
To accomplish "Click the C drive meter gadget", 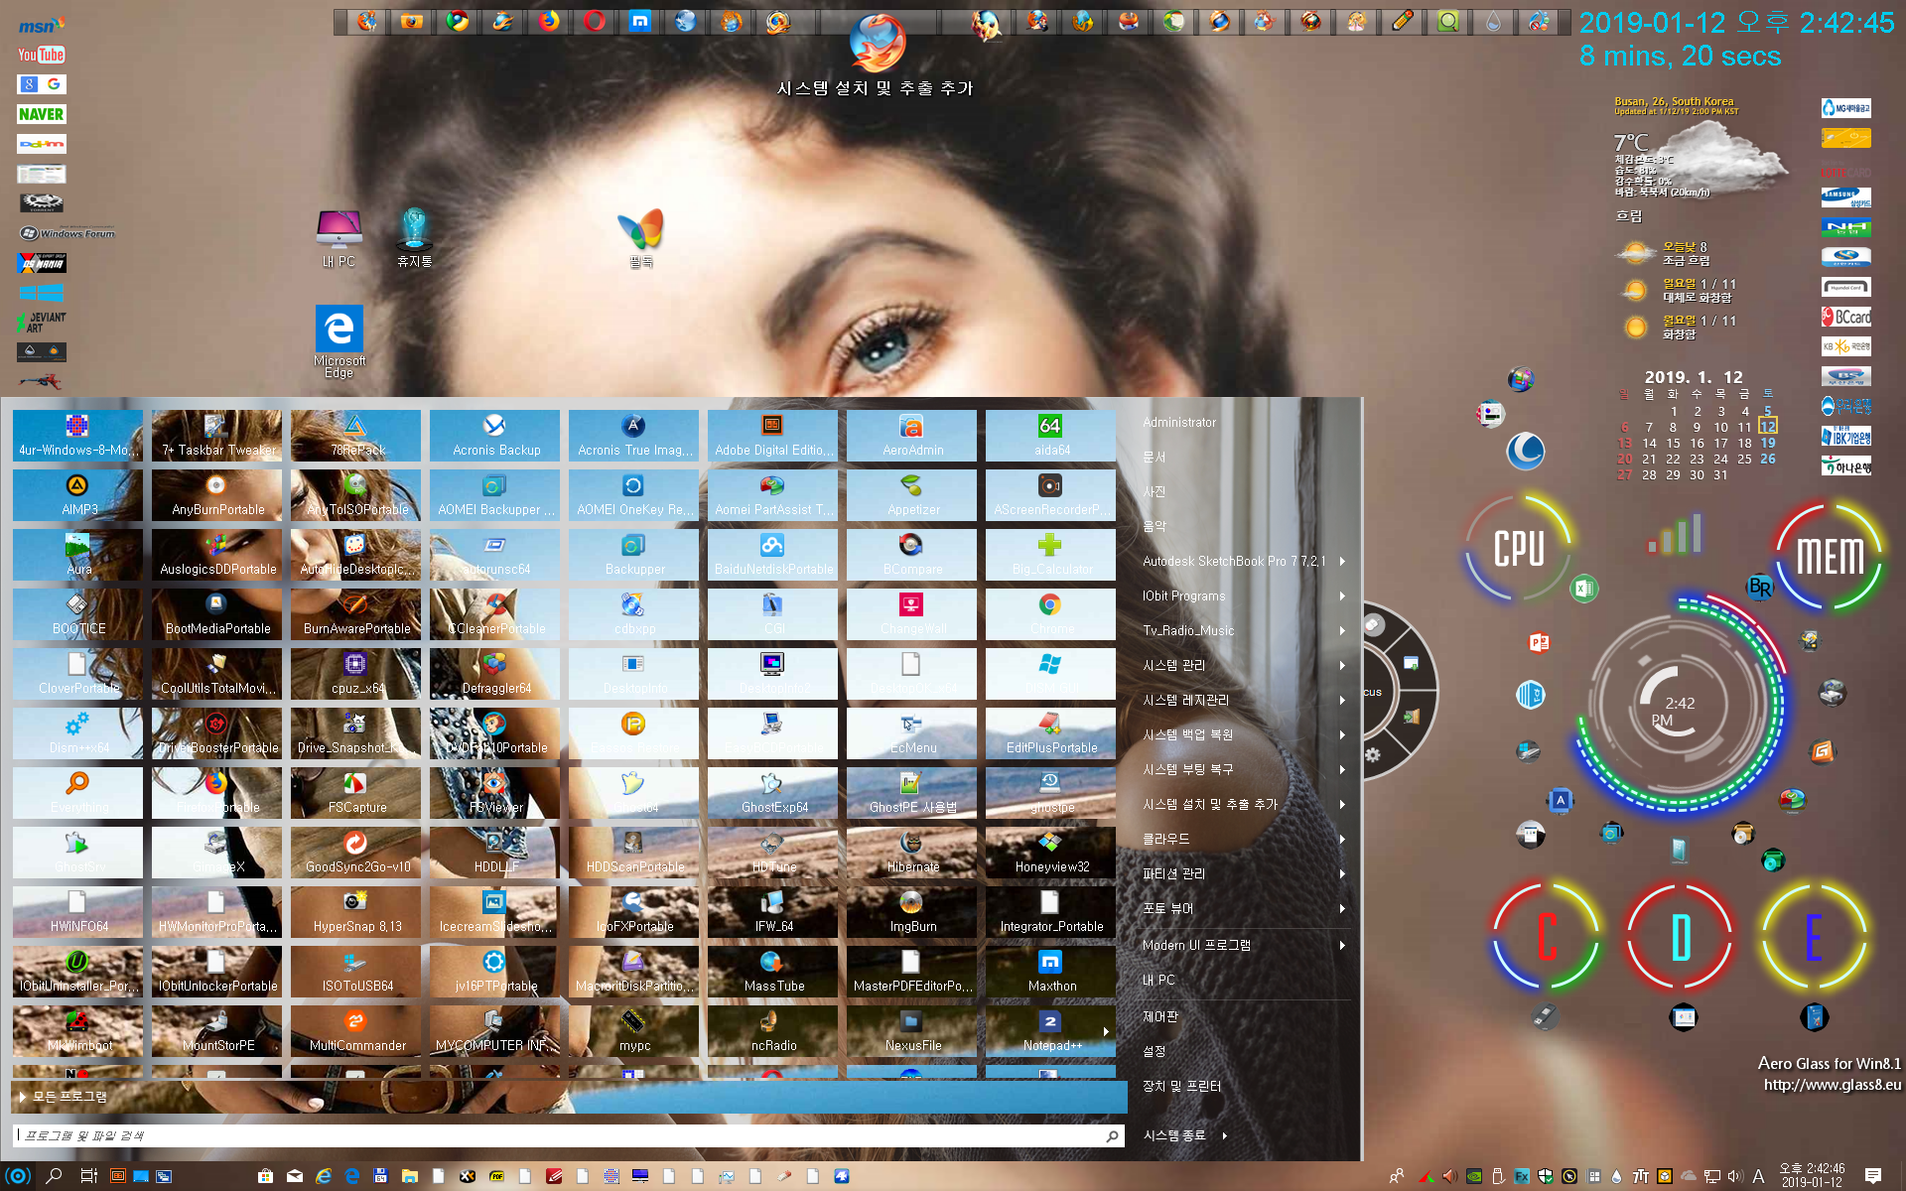I will (x=1546, y=936).
